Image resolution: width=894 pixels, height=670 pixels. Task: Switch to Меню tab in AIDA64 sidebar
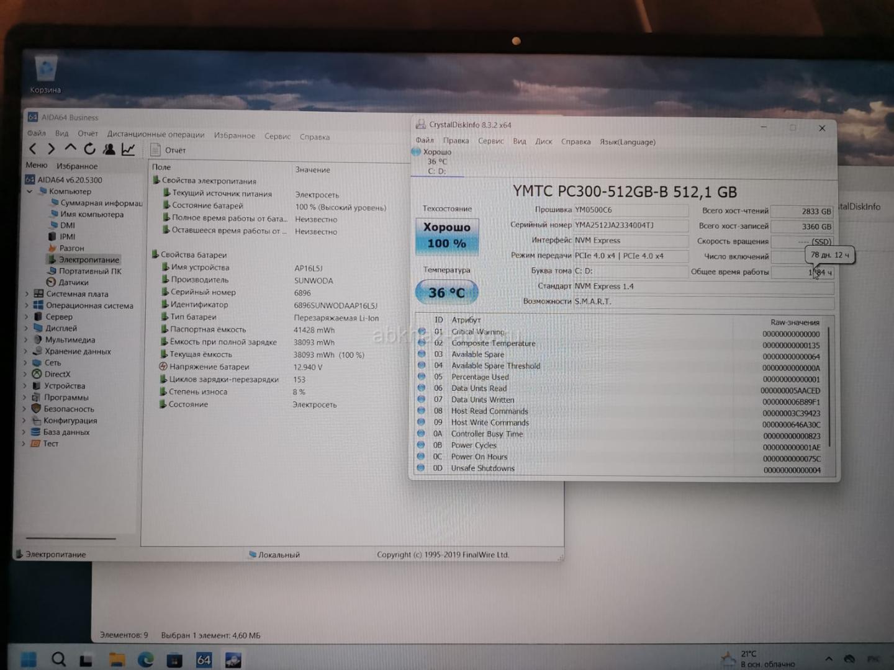[36, 165]
